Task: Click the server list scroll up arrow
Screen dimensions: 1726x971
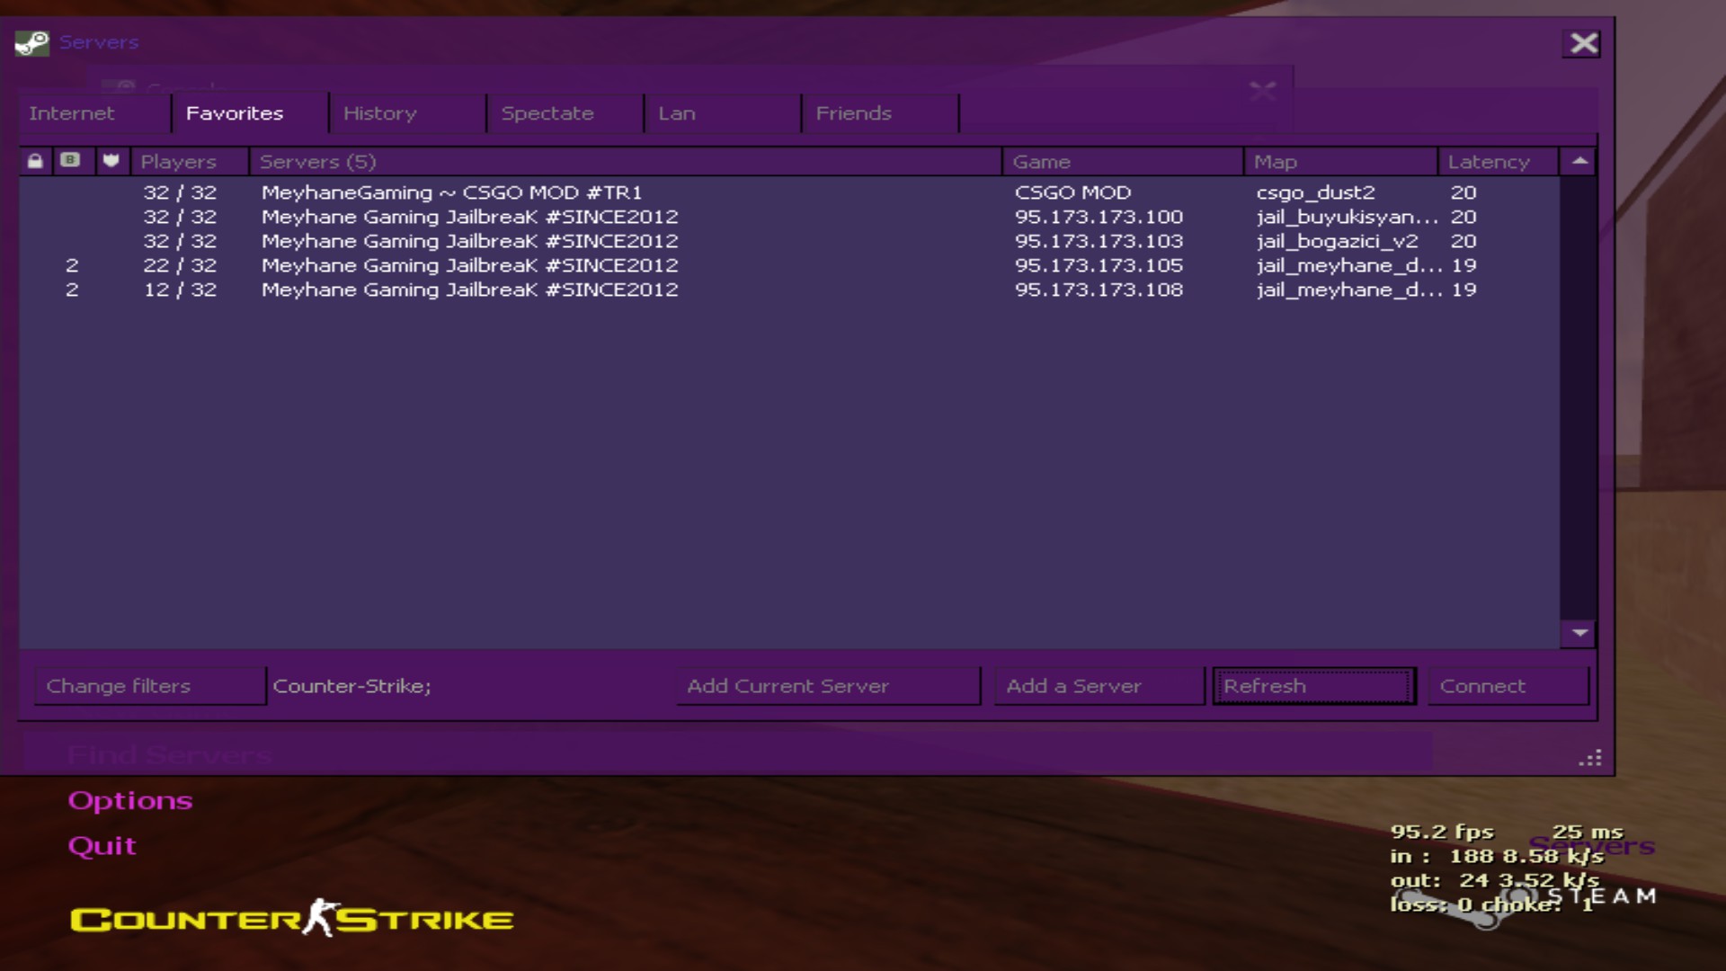Action: tap(1579, 161)
